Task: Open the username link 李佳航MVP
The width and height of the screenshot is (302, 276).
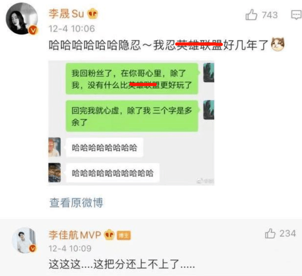Action: (x=75, y=235)
